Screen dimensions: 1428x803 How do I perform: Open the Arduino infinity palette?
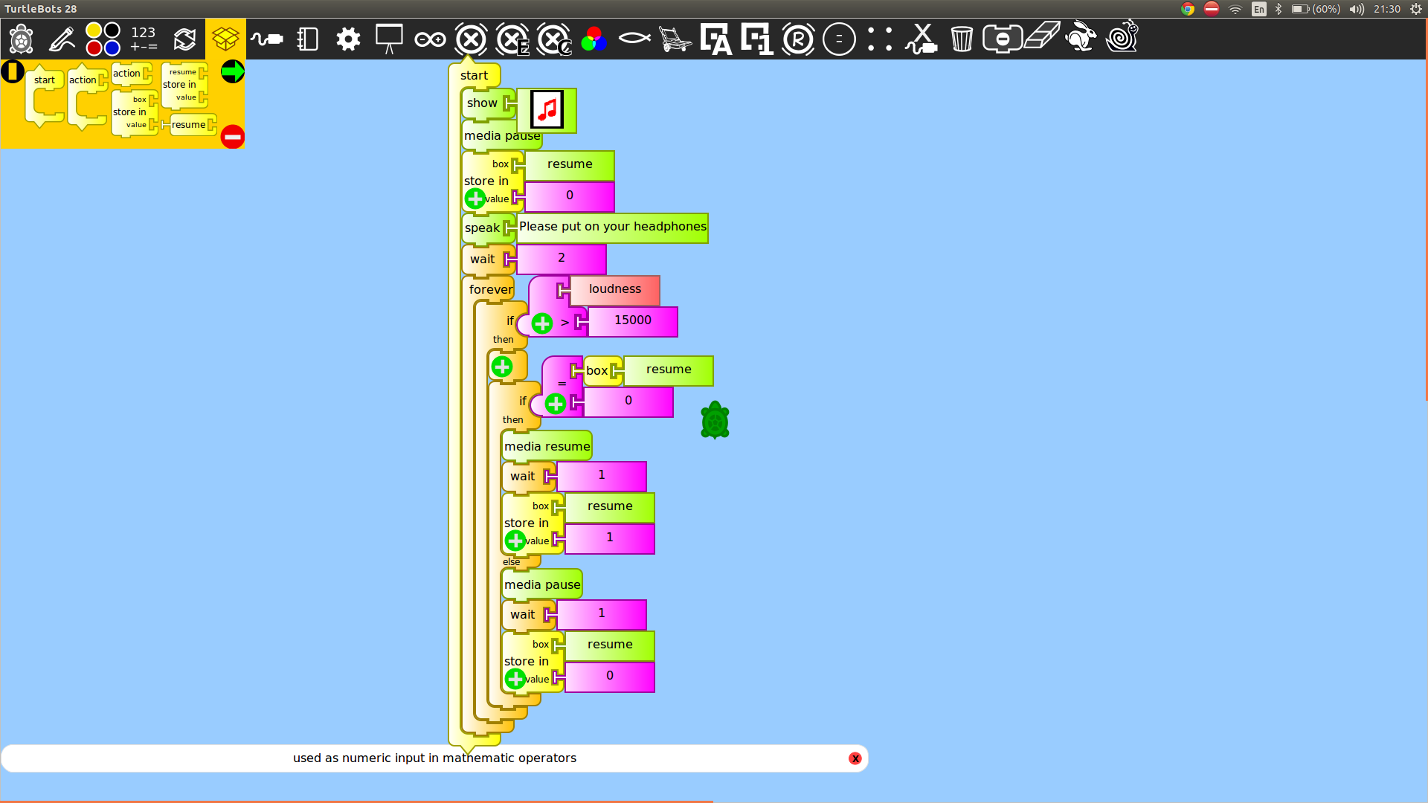(x=430, y=39)
